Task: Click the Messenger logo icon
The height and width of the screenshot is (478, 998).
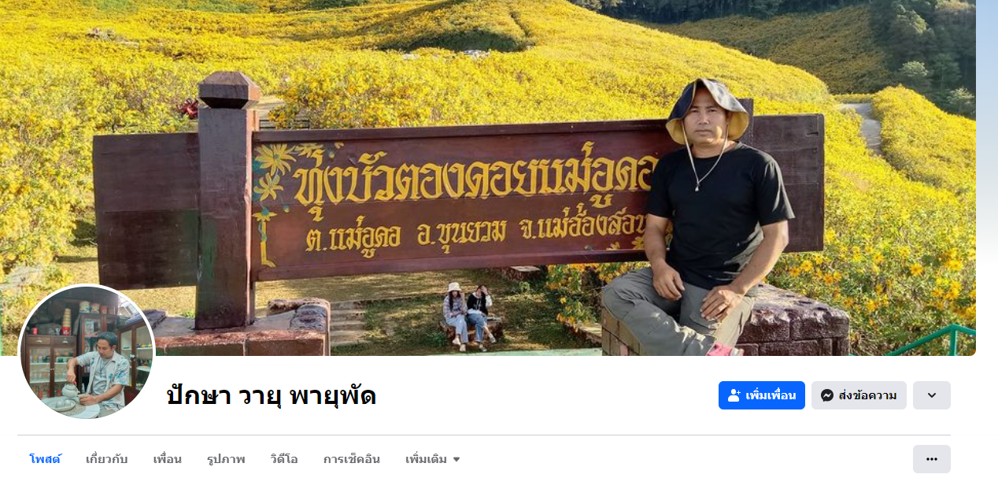Action: point(827,395)
